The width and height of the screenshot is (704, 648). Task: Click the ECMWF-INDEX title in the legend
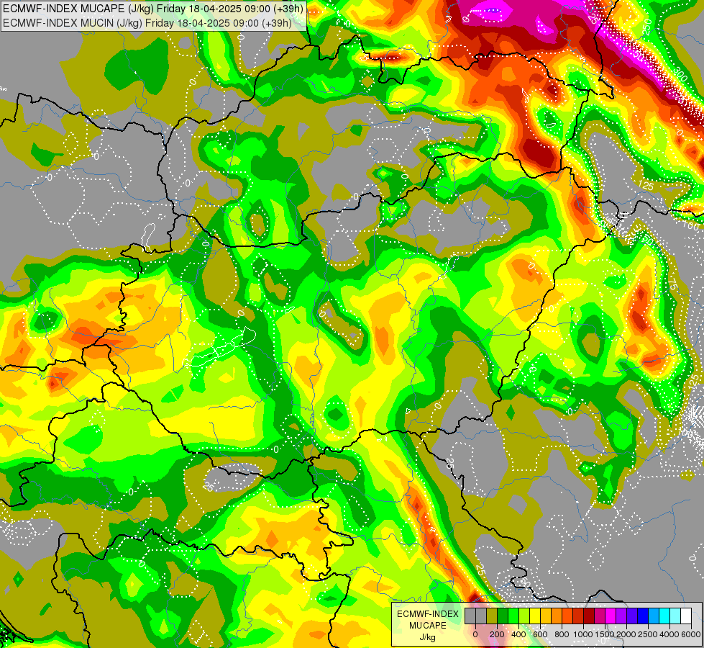click(428, 614)
